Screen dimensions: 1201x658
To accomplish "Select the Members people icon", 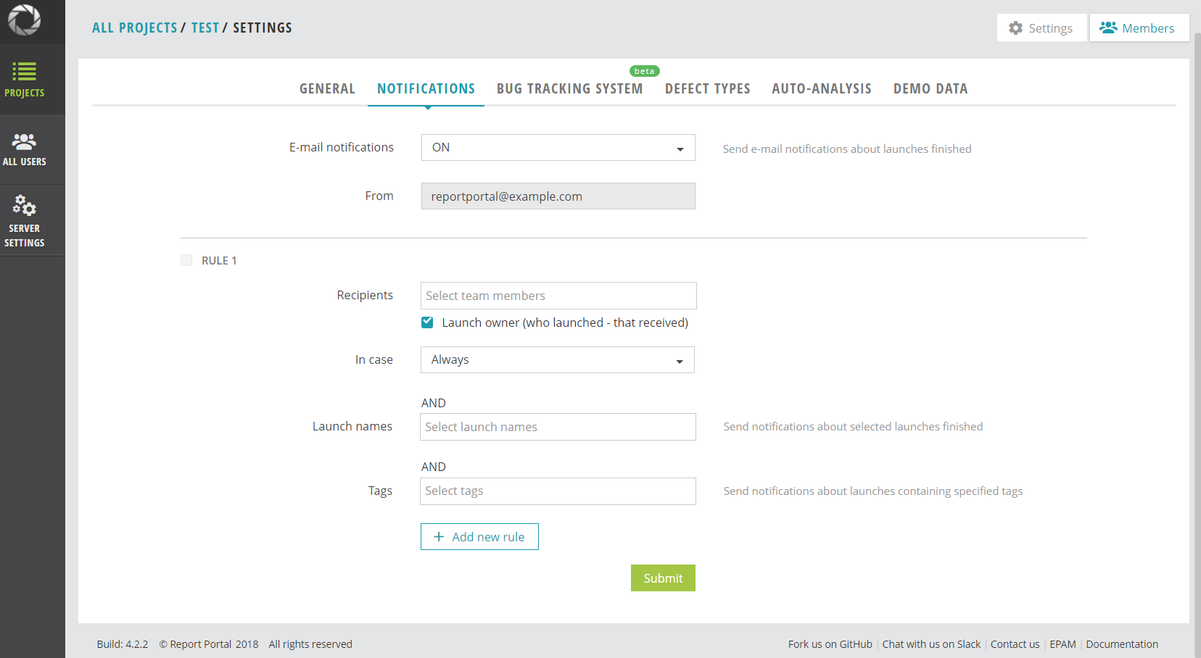I will [1108, 28].
